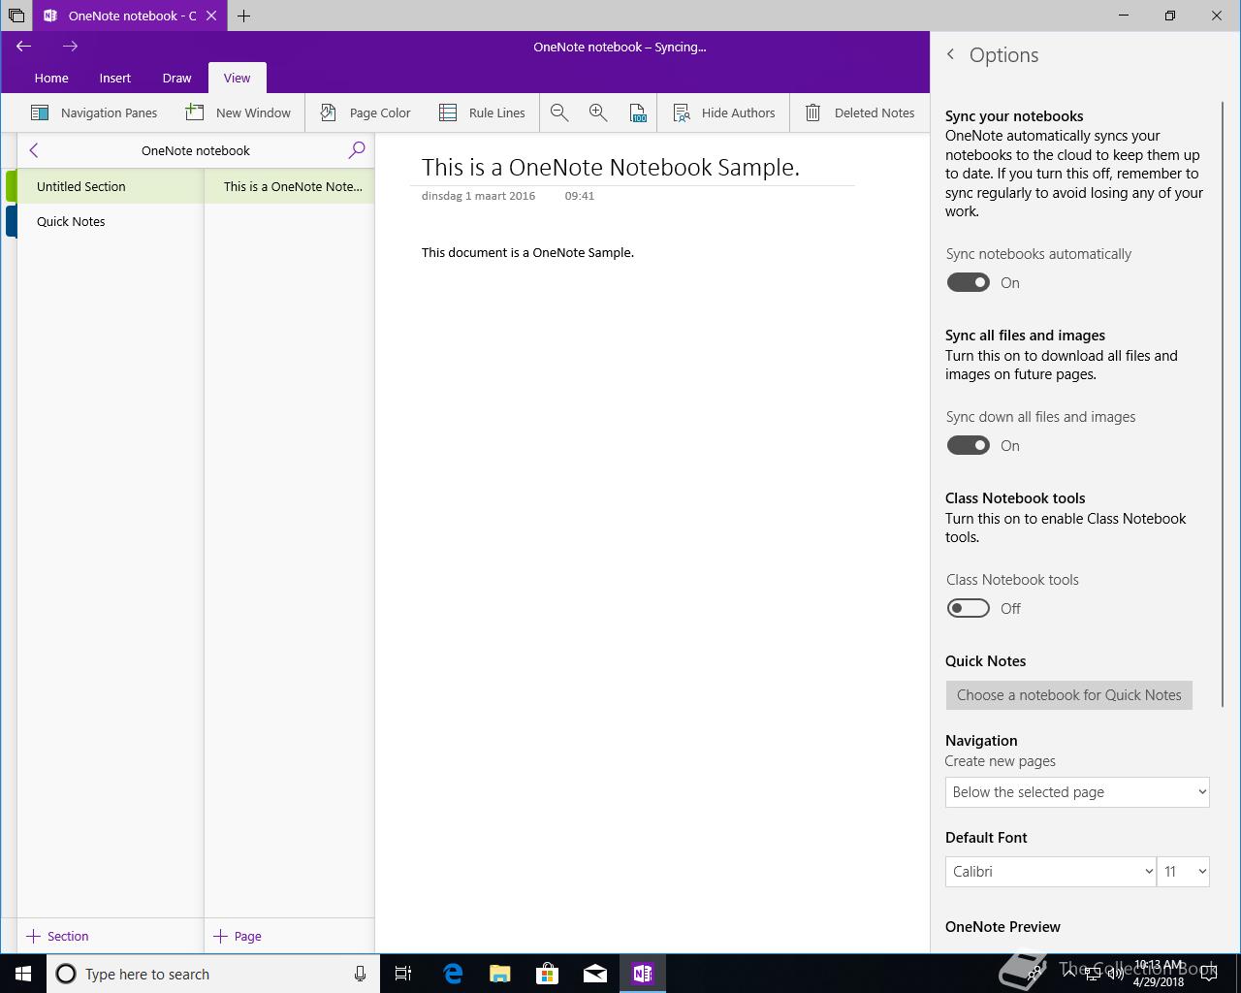This screenshot has width=1241, height=993.
Task: Toggle Rule Lines on the page
Action: coord(482,112)
